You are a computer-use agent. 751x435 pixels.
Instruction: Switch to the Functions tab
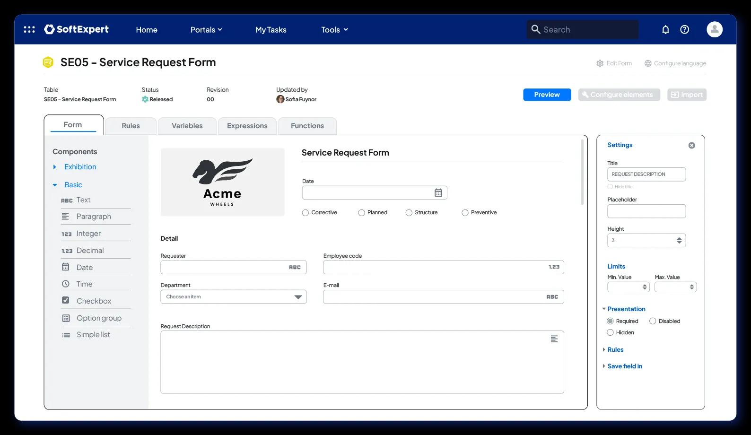307,126
